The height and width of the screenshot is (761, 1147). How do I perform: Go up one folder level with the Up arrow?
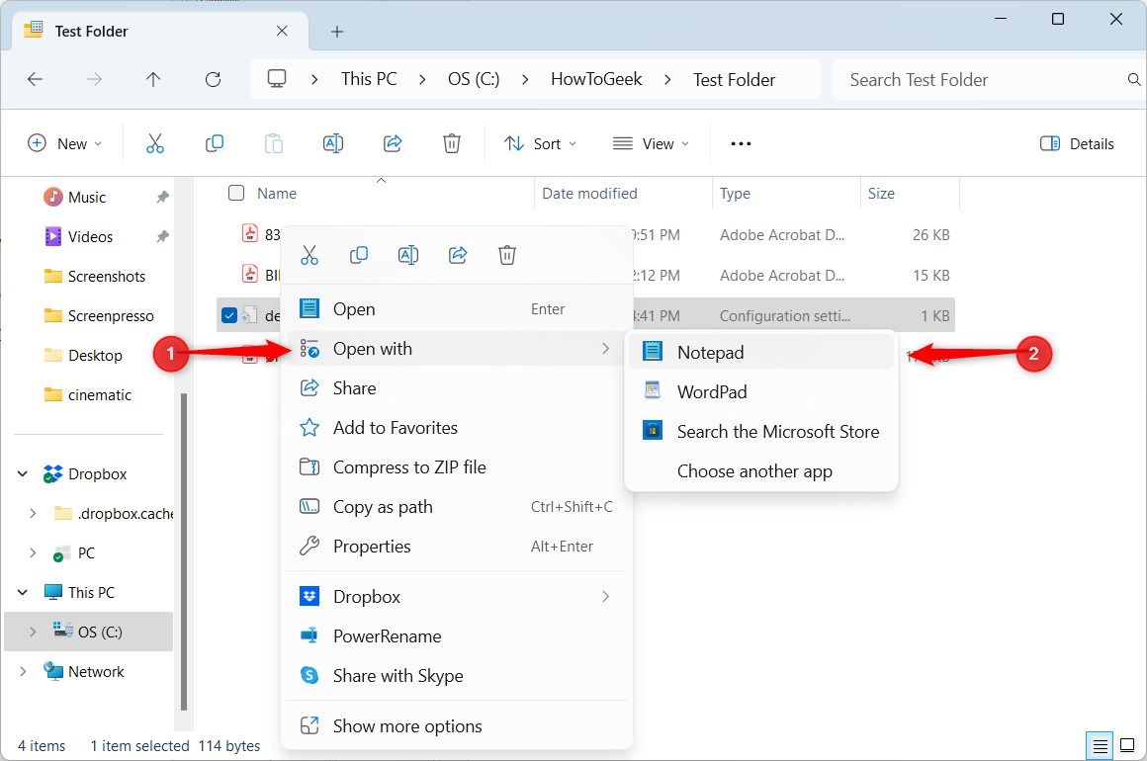[153, 79]
